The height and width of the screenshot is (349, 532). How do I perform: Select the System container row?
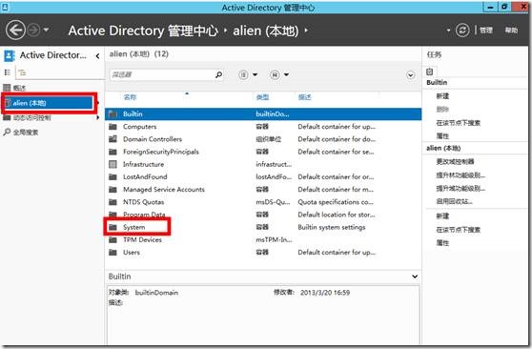(263, 227)
